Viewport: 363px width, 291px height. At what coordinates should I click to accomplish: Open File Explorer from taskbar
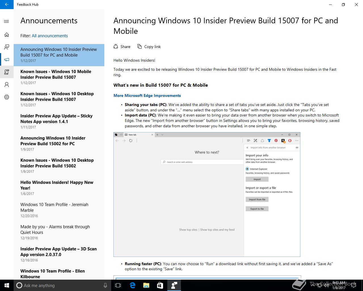[x=146, y=285]
